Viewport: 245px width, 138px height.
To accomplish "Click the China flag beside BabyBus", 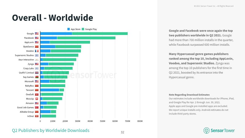I will tap(37, 86).
